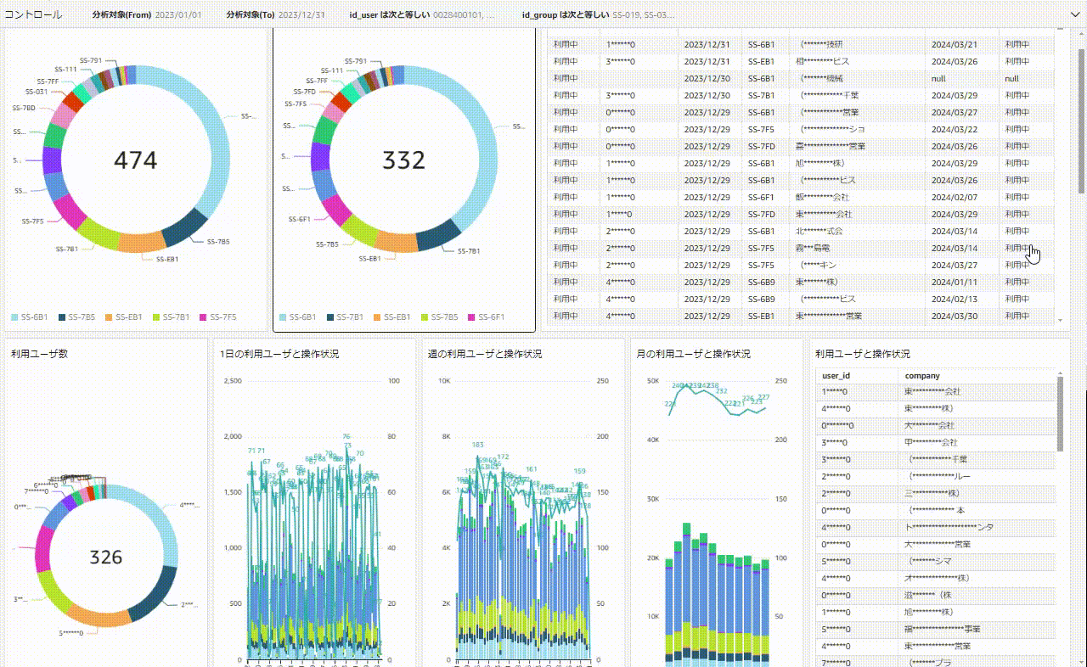Screen dimensions: 1087x667
Task: Click the コントロール bar label
Action: 33,15
